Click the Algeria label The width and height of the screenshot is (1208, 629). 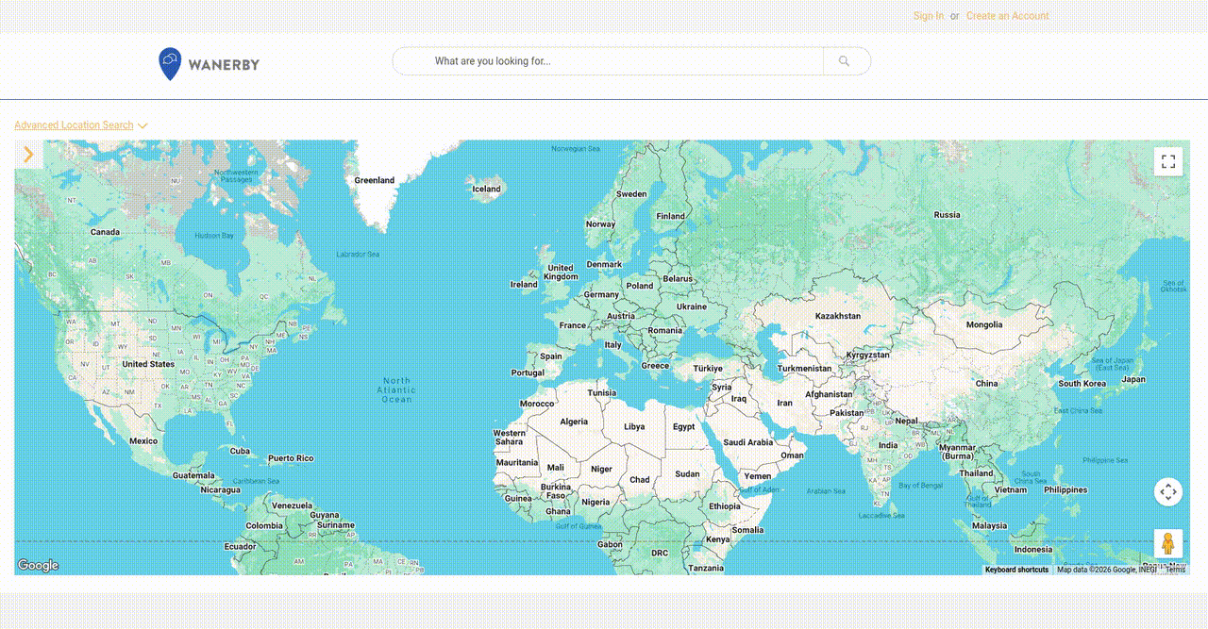pos(574,422)
